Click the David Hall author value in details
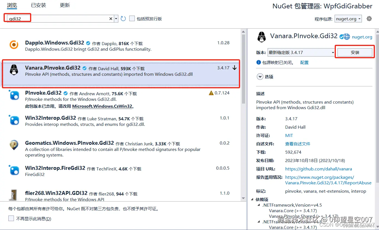The width and height of the screenshot is (379, 230). 295,127
